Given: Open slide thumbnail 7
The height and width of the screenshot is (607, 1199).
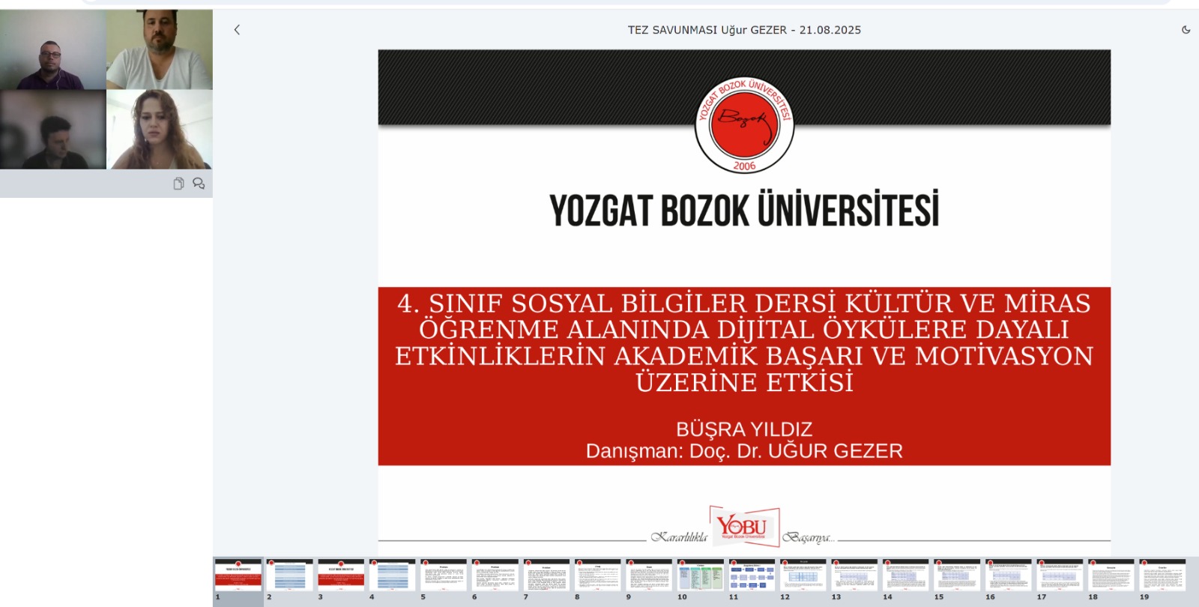Looking at the screenshot, I should (546, 576).
